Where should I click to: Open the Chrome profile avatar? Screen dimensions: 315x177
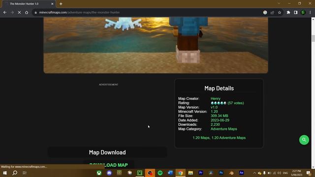click(303, 12)
